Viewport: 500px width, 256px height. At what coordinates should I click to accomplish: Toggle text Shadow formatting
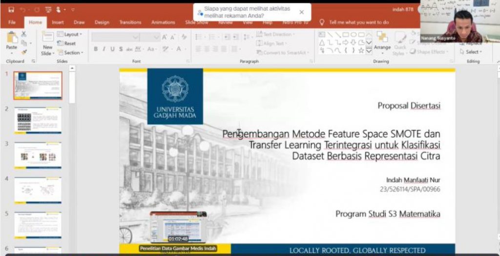pyautogui.click(x=121, y=49)
